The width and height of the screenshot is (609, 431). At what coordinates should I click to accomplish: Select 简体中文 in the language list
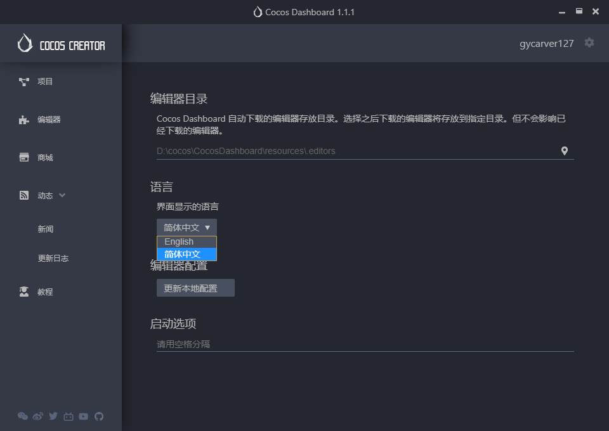(x=187, y=254)
